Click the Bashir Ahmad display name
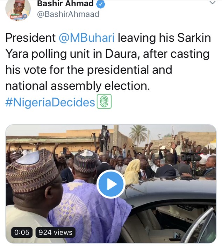Screen dimensions: 222x252 point(65,4)
